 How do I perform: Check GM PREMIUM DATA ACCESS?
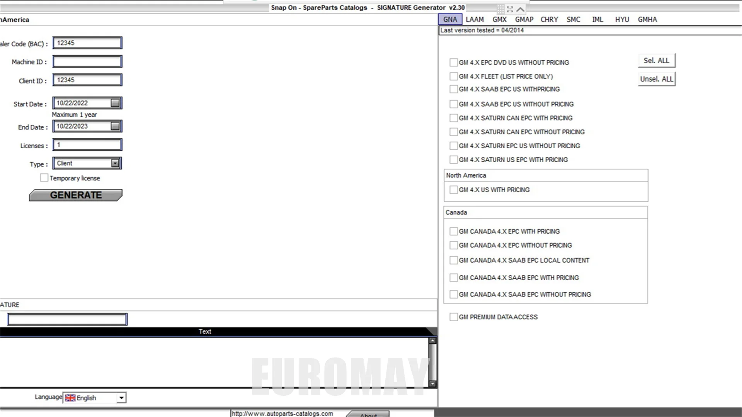[x=454, y=317]
